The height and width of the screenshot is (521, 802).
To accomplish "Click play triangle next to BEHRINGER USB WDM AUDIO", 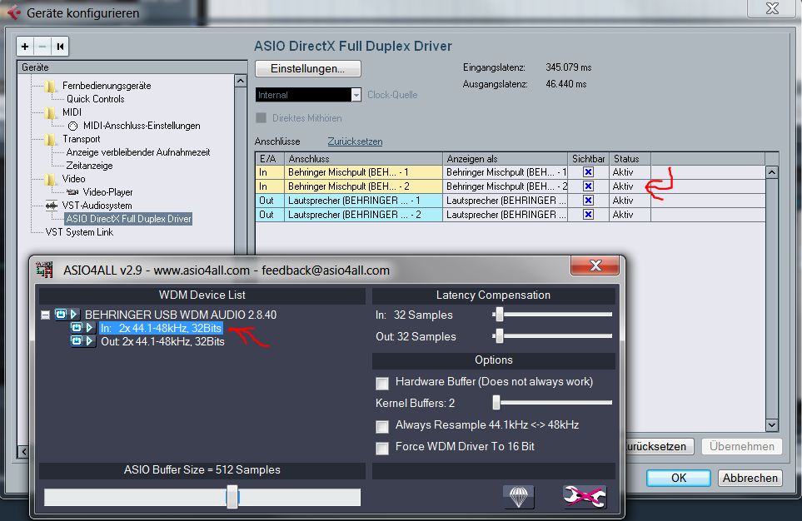I will 73,314.
